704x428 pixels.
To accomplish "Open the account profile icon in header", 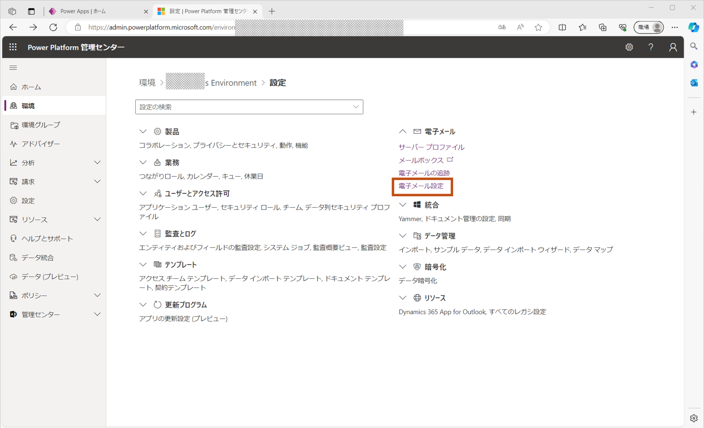I will (x=673, y=47).
